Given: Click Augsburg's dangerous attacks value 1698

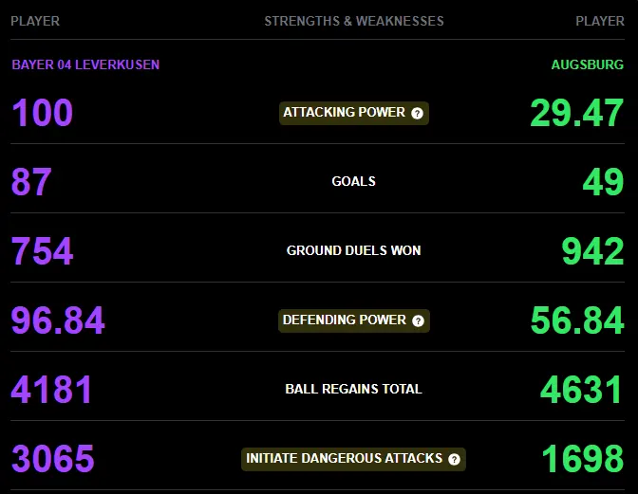Looking at the screenshot, I should pos(583,459).
